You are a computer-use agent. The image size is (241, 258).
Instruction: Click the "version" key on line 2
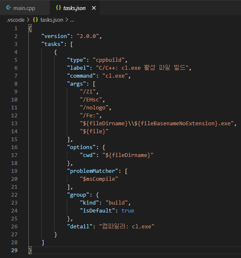pyautogui.click(x=56, y=36)
